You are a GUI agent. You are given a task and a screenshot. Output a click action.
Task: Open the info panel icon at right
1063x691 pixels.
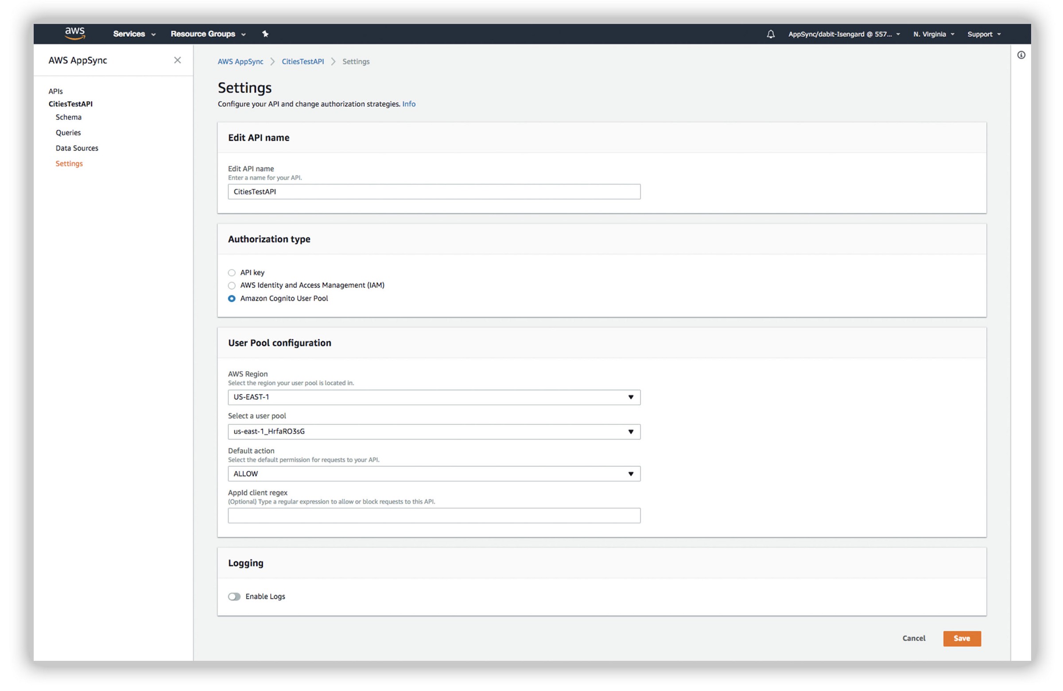click(x=1021, y=55)
